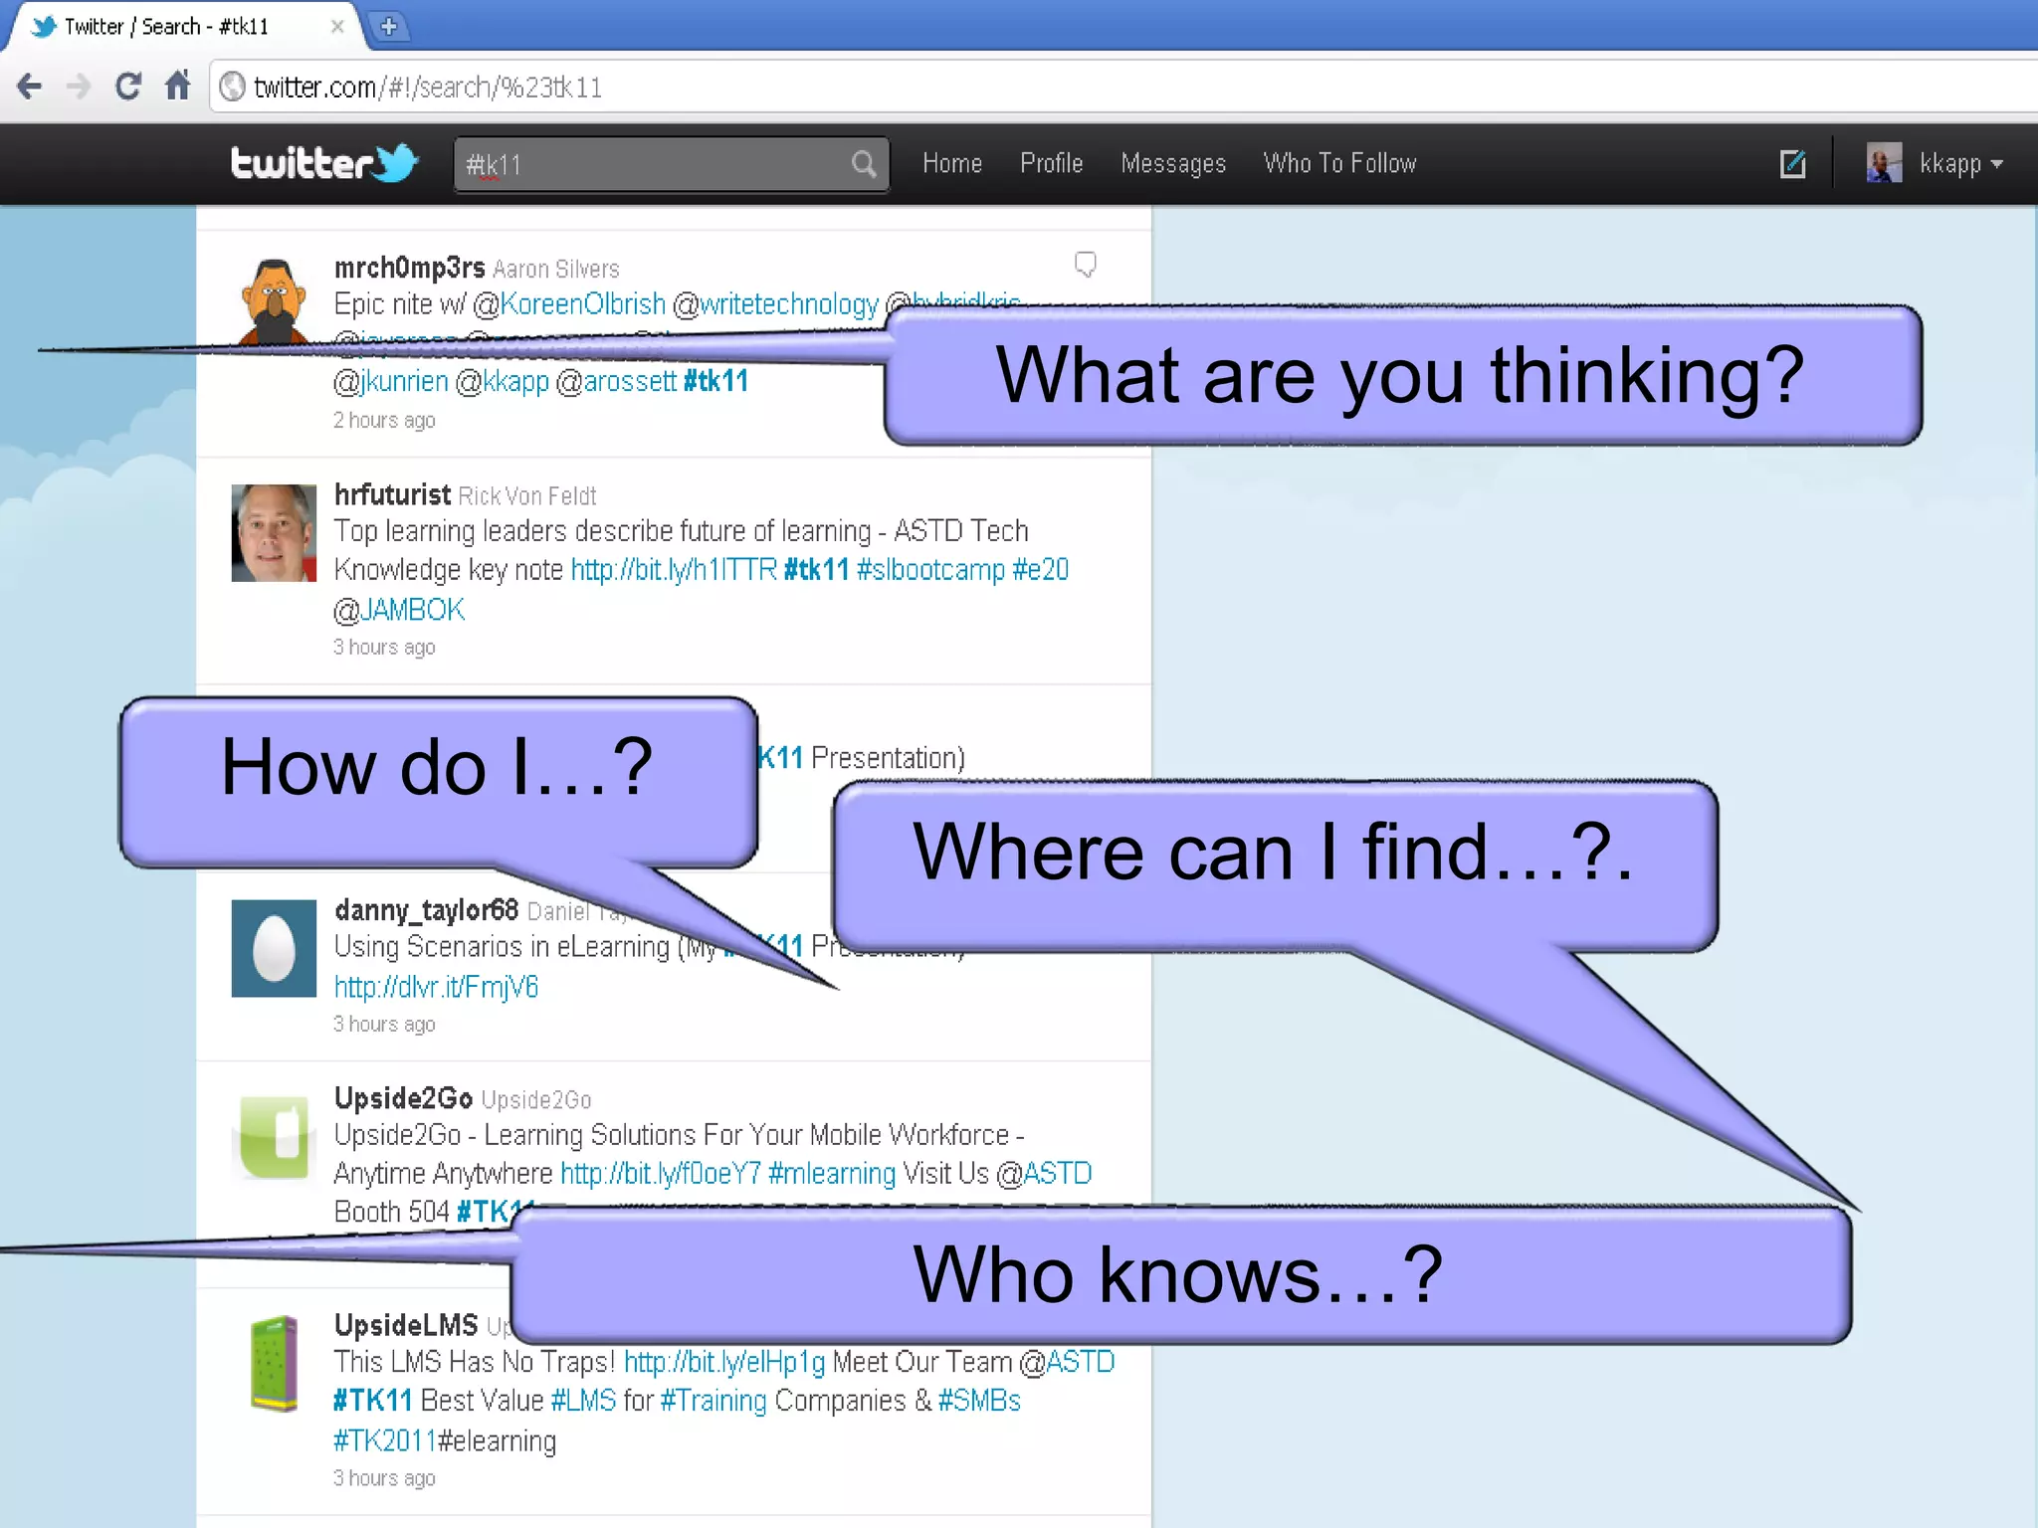Click #TK2011 hashtag
Image resolution: width=2038 pixels, height=1528 pixels.
click(x=384, y=1440)
